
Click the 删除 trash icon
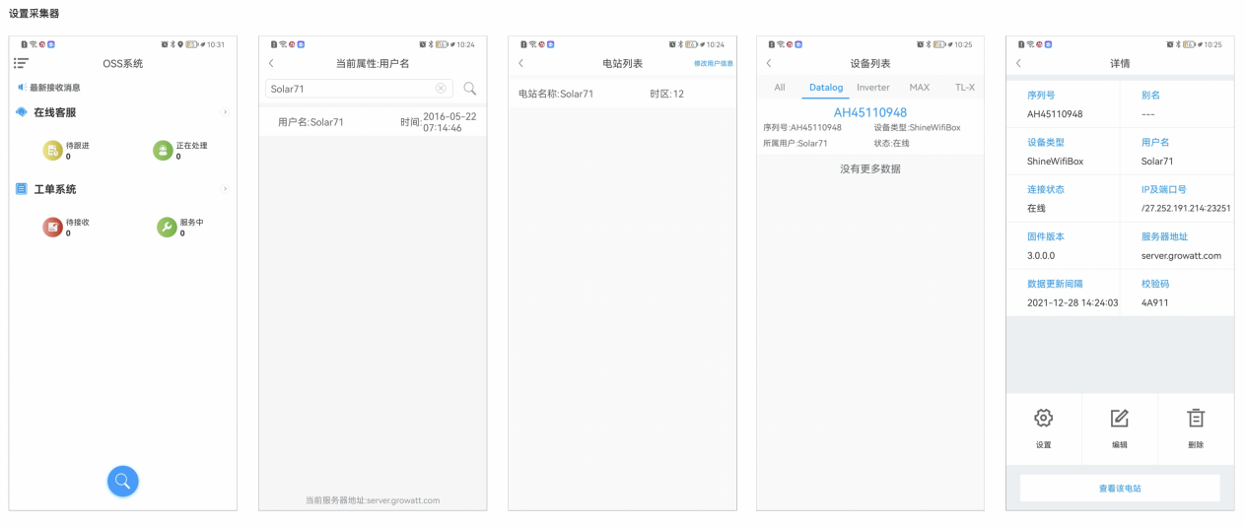[1195, 418]
